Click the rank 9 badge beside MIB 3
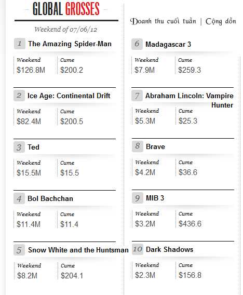Viewport: 243px width, 295px height. click(x=138, y=198)
